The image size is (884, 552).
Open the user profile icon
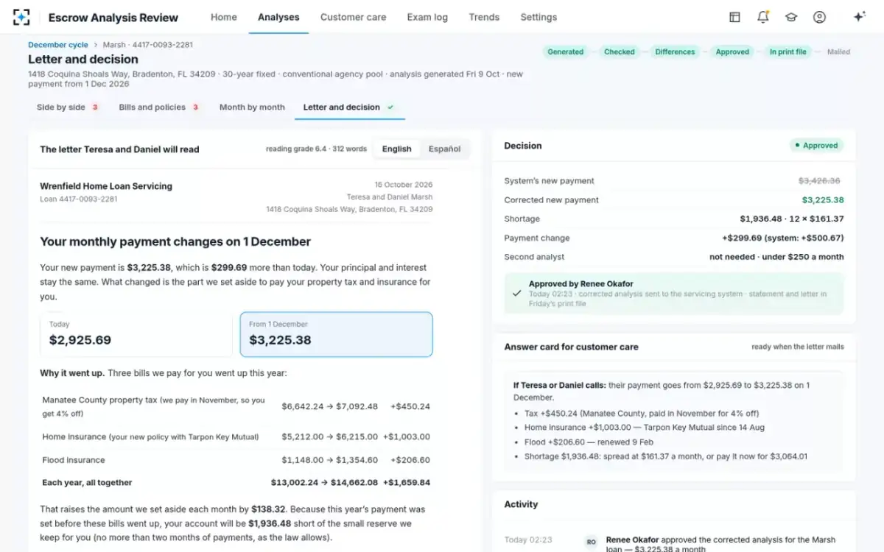point(819,17)
